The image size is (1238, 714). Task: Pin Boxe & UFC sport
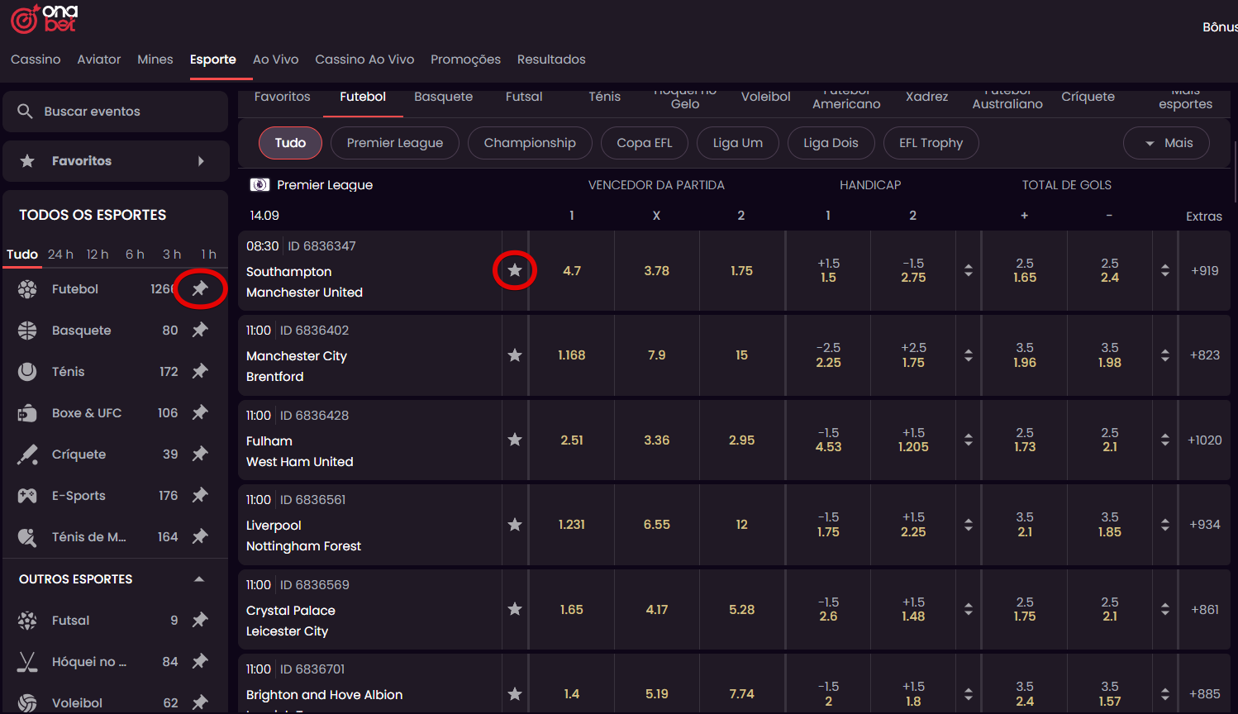click(200, 412)
